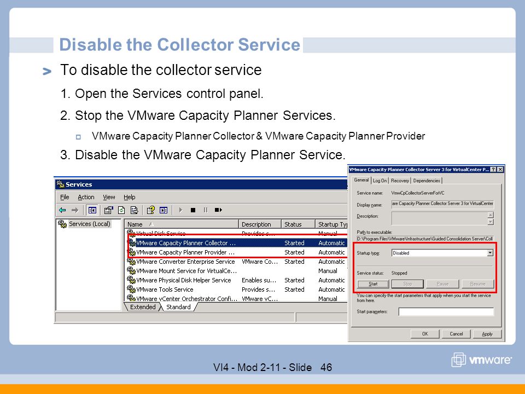Close the Capacity Planner Collector properties dialog
Viewport: 525px width, 394px height.
[x=500, y=170]
